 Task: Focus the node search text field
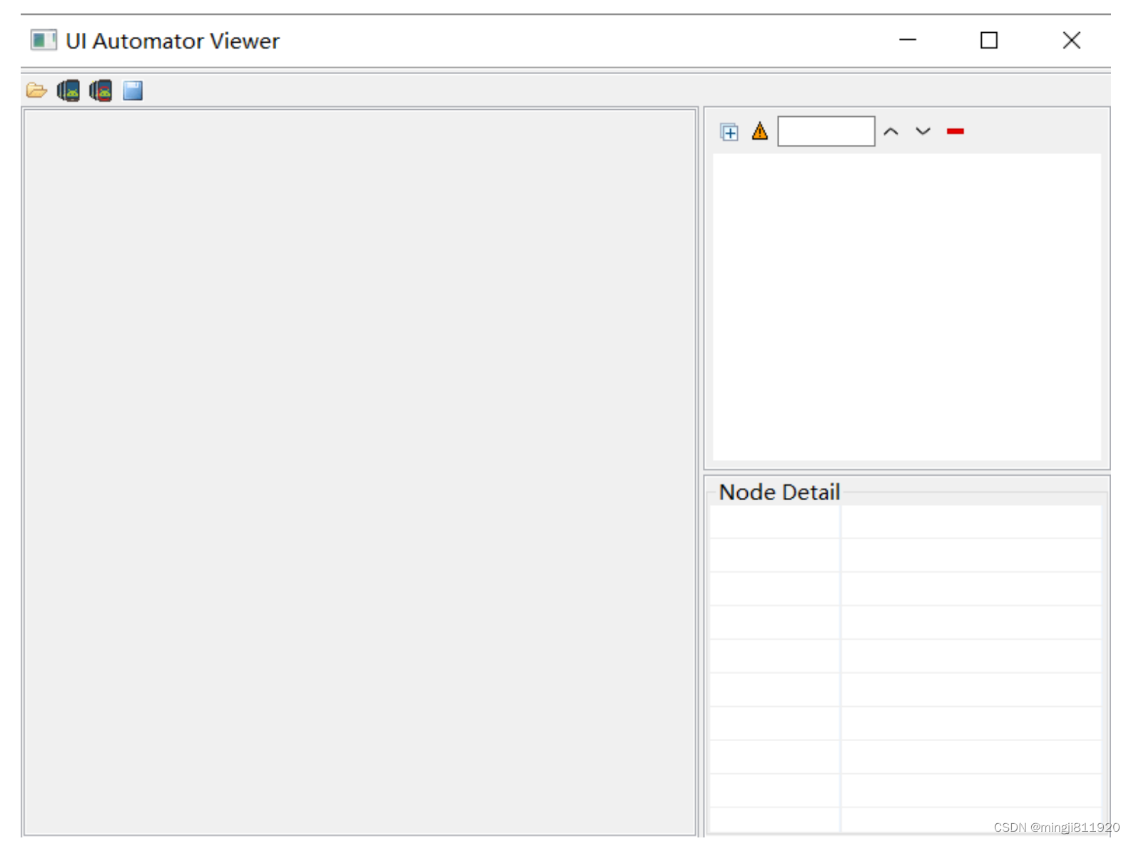pyautogui.click(x=826, y=131)
